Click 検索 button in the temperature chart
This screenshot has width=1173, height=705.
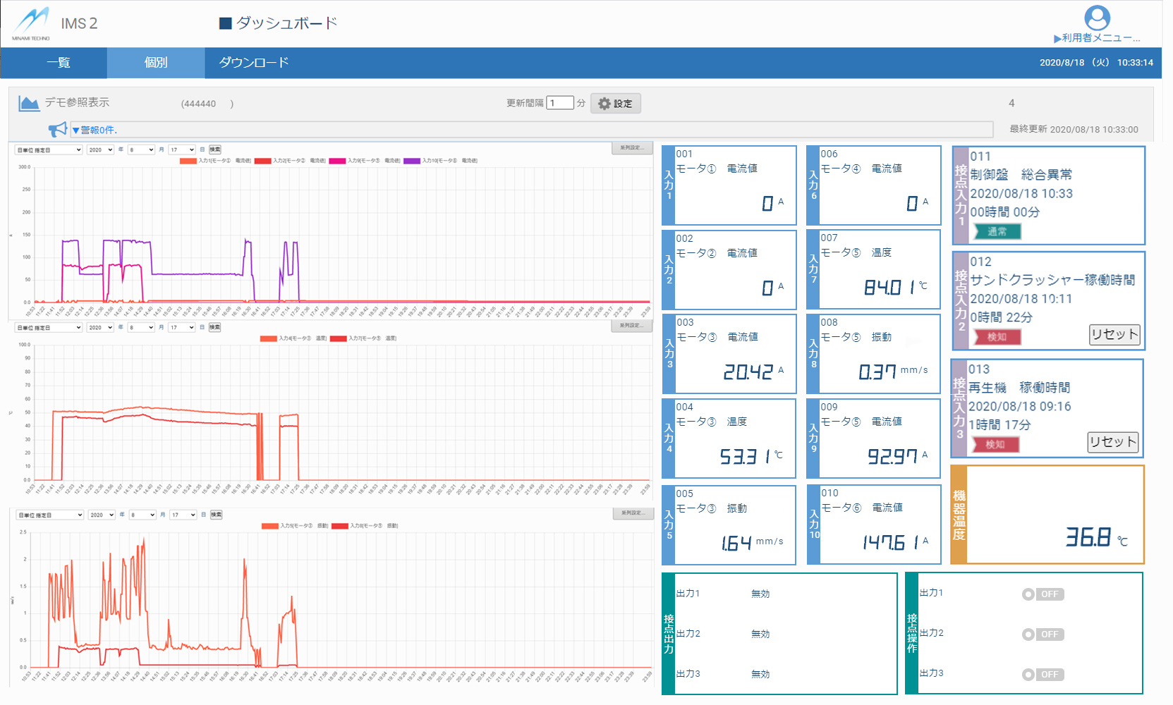pyautogui.click(x=215, y=327)
